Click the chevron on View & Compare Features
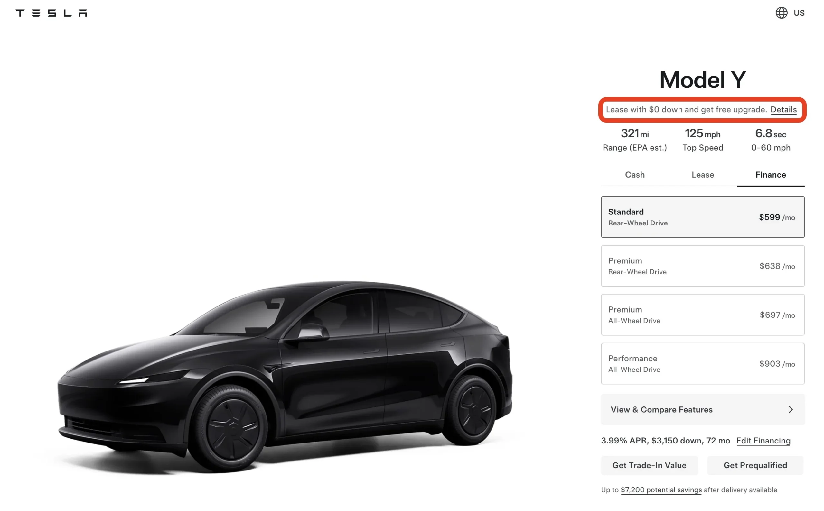The height and width of the screenshot is (511, 824). tap(791, 410)
